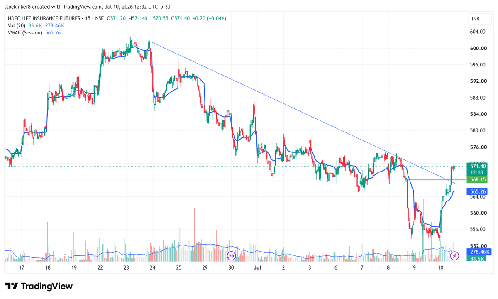This screenshot has width=498, height=299.
Task: Click the O571.20 open value in legend
Action: click(117, 18)
